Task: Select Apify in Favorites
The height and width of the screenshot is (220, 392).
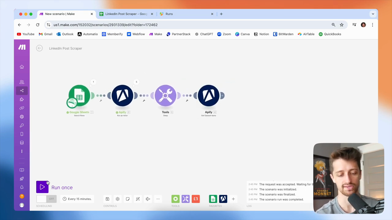Action: coord(223,199)
